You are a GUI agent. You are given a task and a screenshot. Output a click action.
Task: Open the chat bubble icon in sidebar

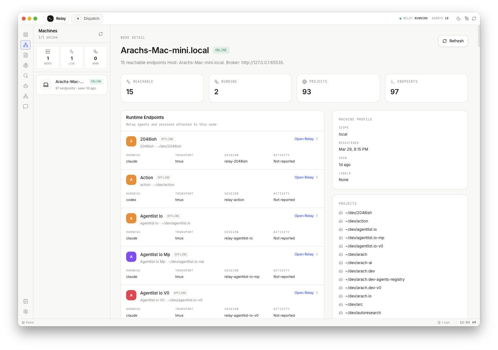(26, 106)
